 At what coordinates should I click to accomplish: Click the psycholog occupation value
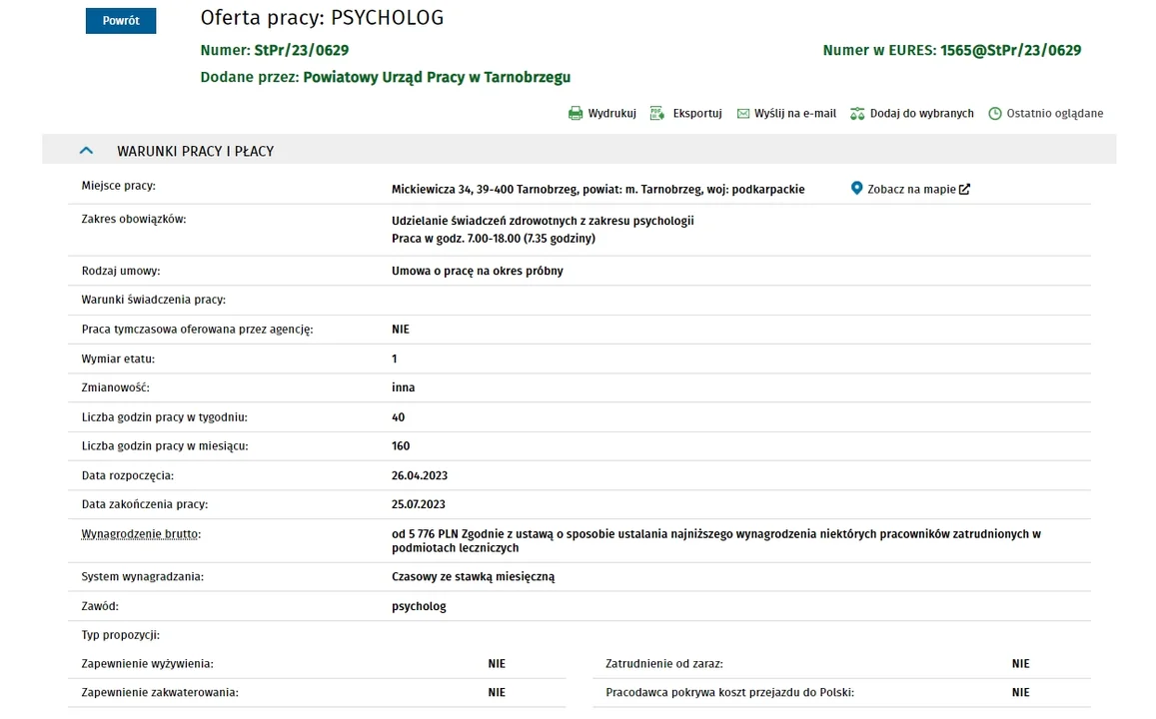tap(419, 606)
